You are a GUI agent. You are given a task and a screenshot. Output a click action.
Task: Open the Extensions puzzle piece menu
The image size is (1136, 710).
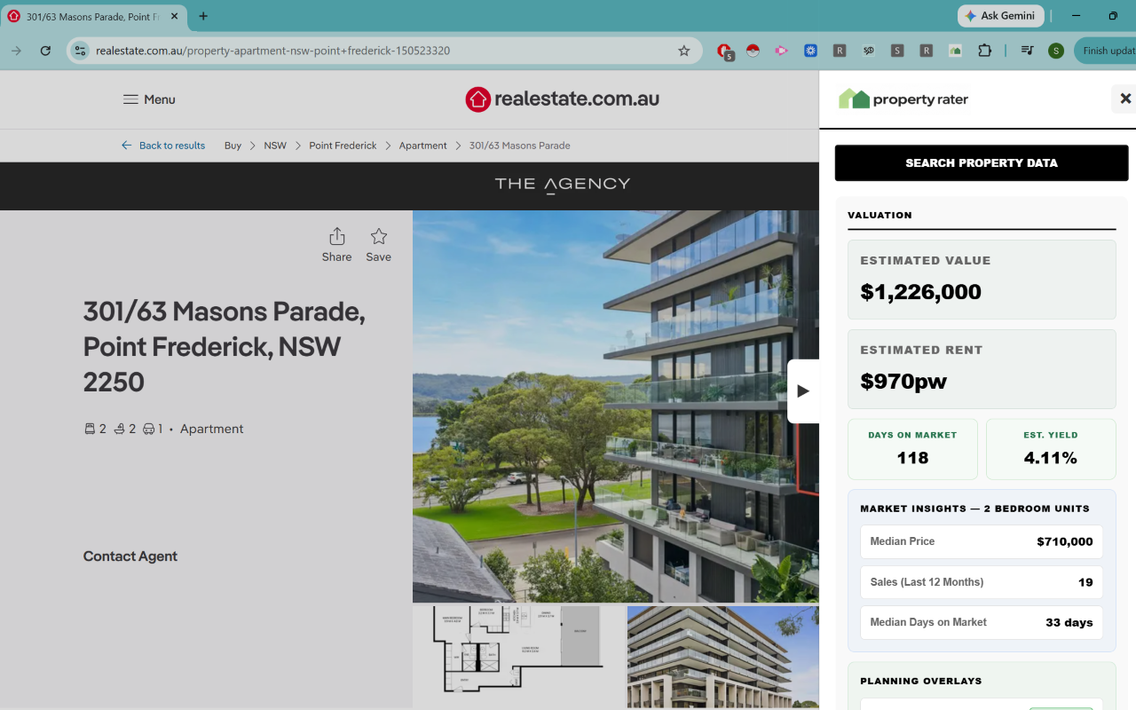click(984, 51)
